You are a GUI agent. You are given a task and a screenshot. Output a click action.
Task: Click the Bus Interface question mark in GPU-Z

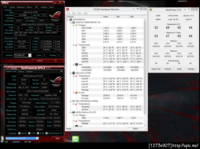(61, 99)
